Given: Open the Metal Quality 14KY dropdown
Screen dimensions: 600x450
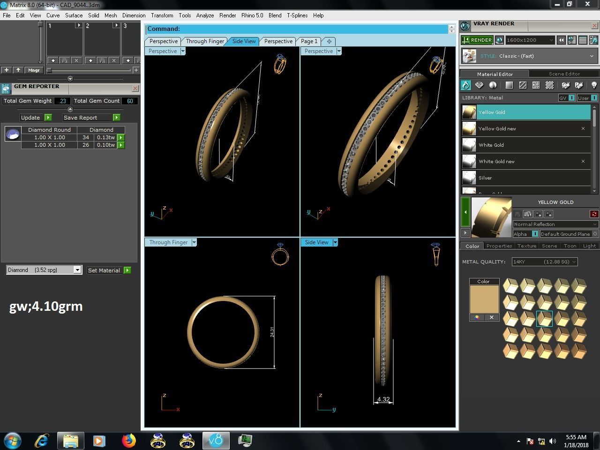Looking at the screenshot, I should (544, 262).
